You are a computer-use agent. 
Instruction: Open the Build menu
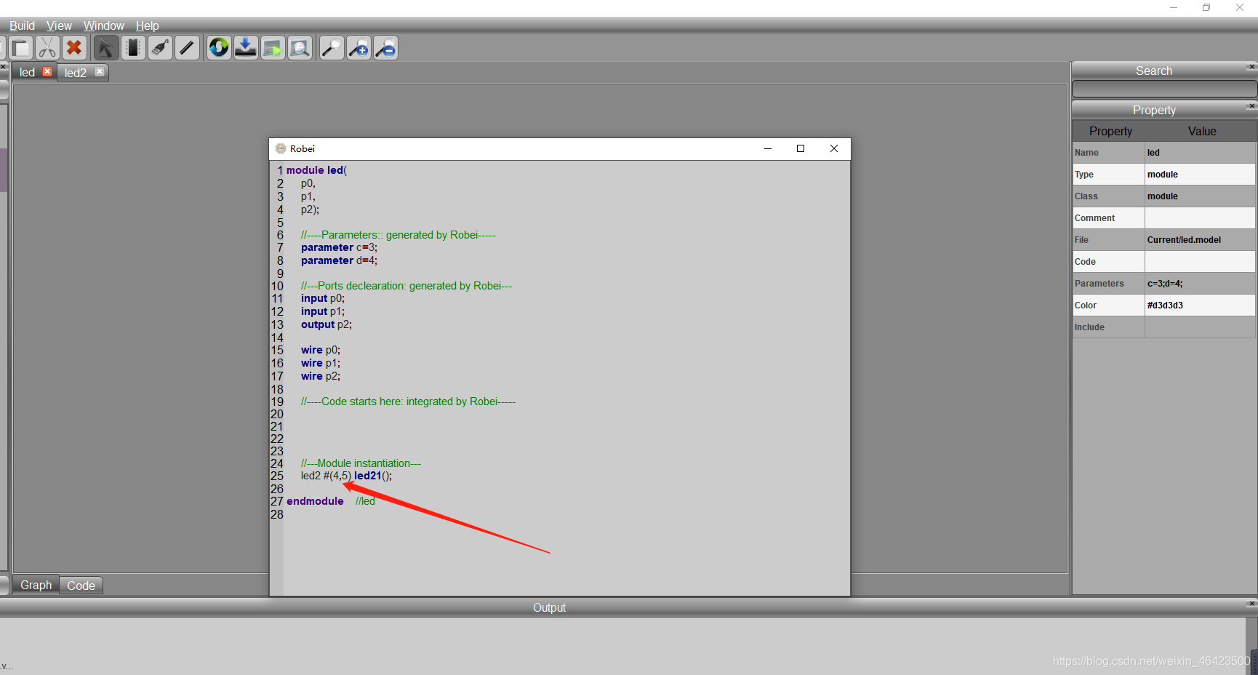22,25
